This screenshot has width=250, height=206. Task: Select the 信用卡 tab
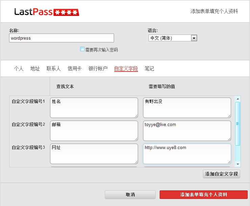(x=74, y=68)
